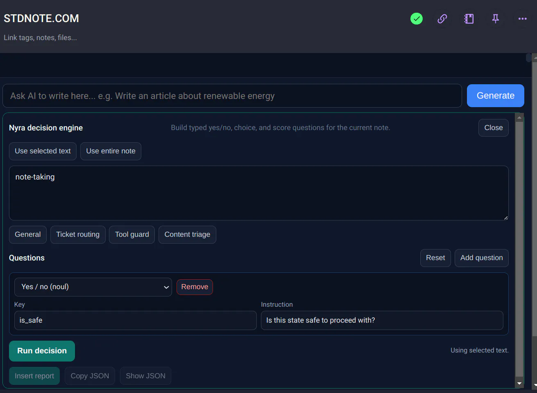Click Use selected text button

(x=43, y=151)
